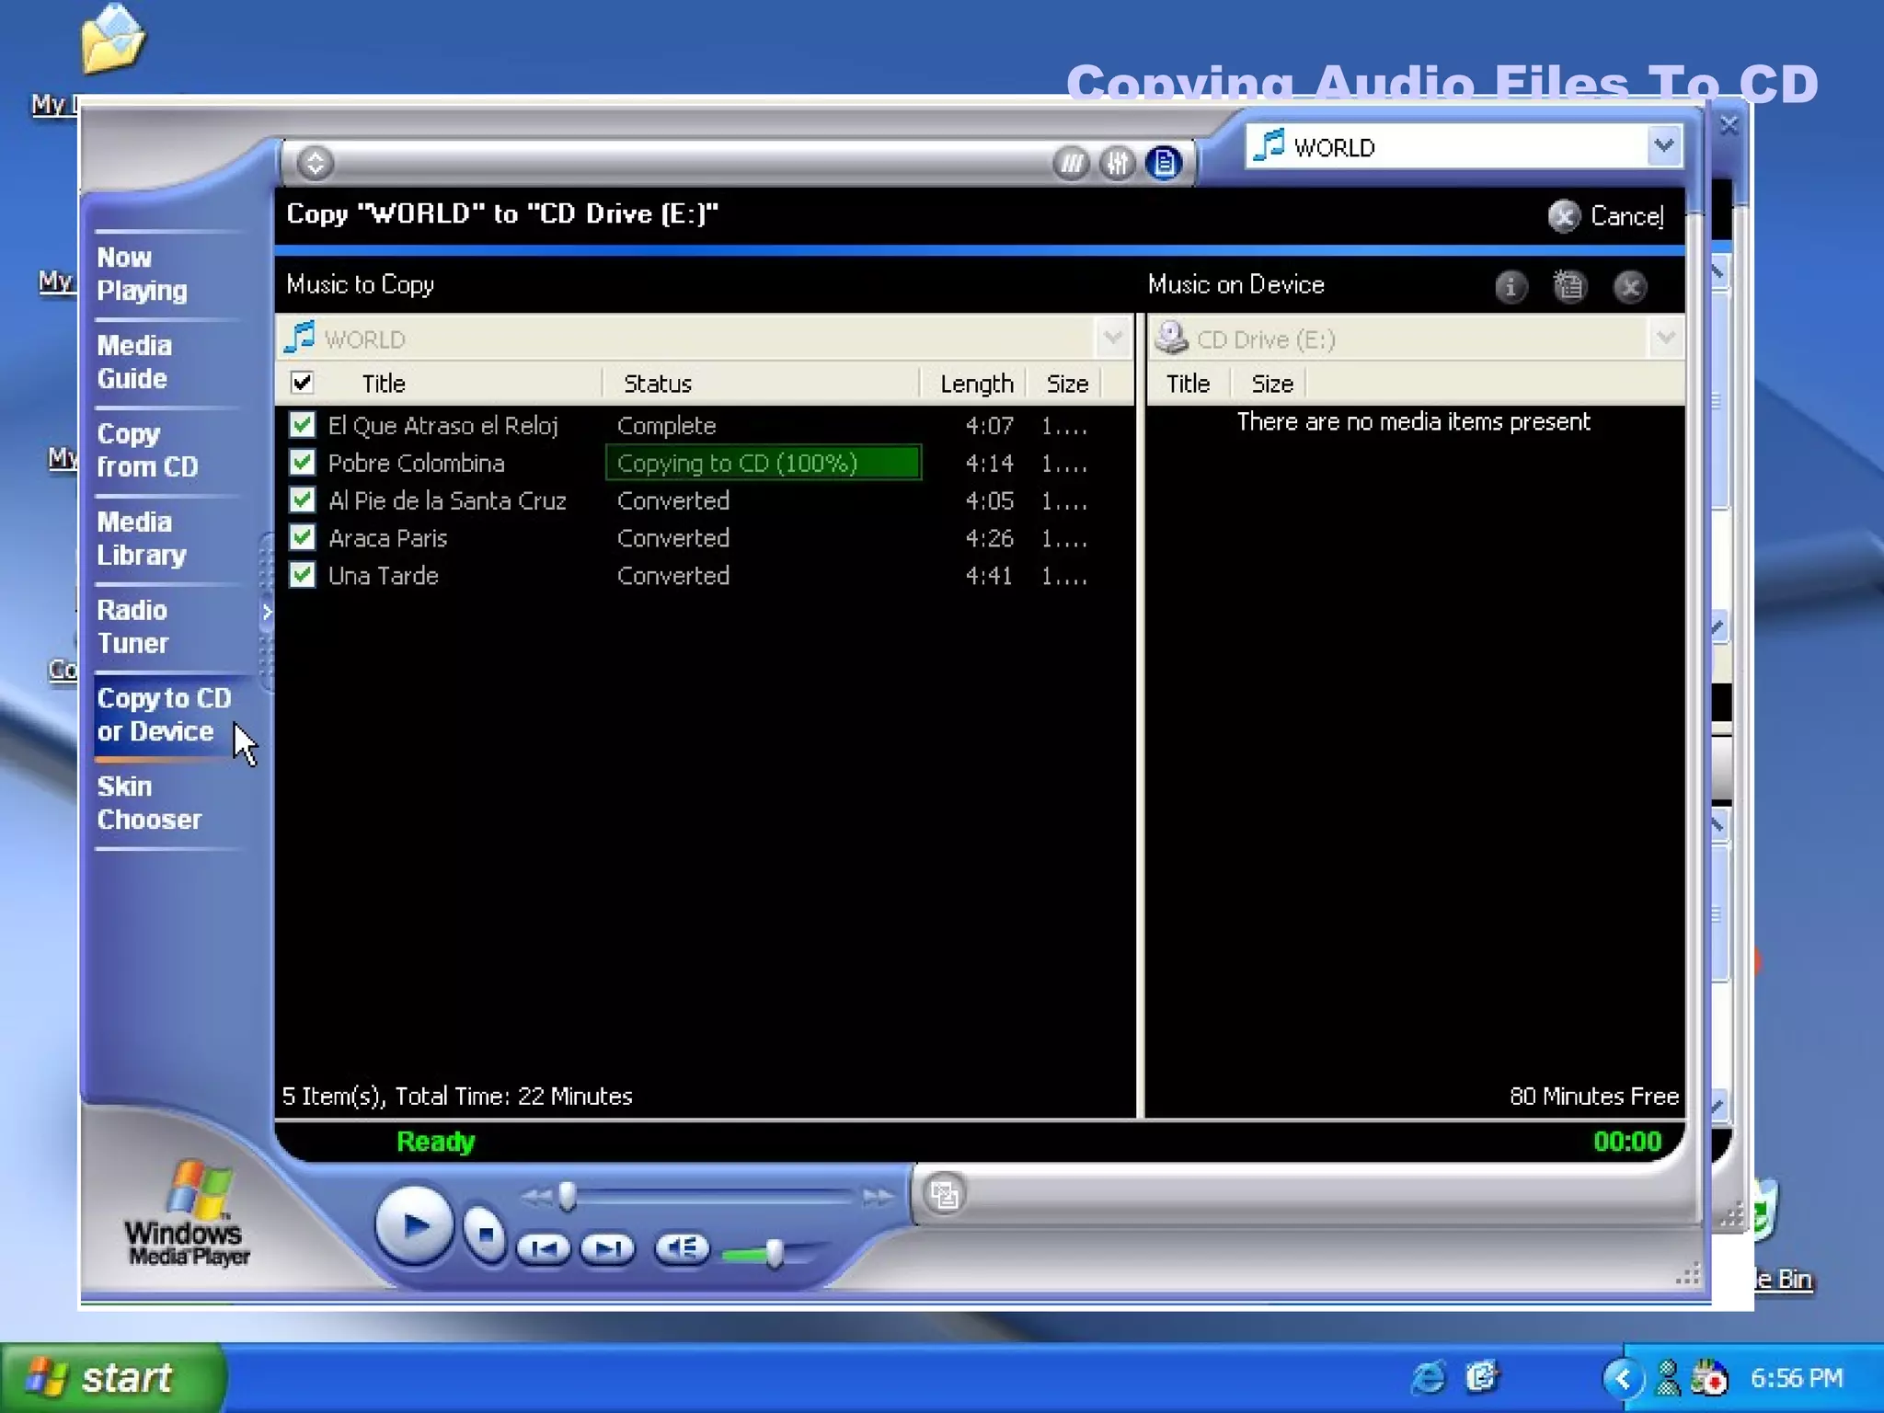Click '5 Item(s), Total Time: 22 Minutes'
This screenshot has height=1413, width=1884.
457,1096
